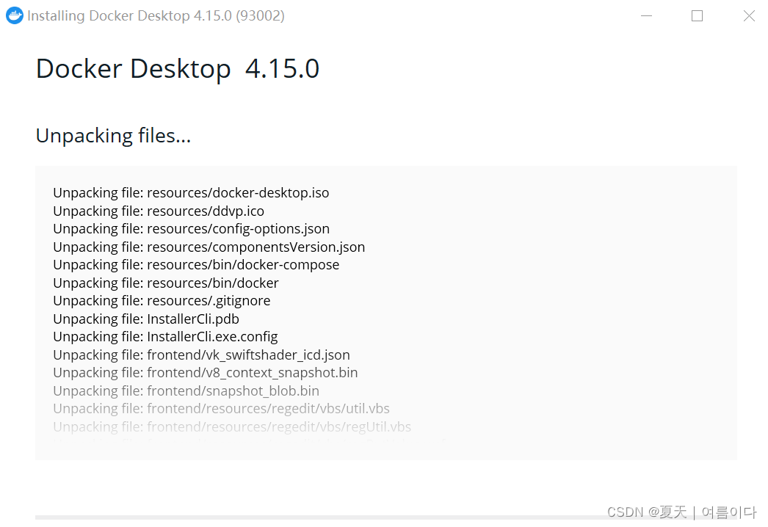Maximize the Docker installer window
The image size is (768, 527).
point(697,15)
